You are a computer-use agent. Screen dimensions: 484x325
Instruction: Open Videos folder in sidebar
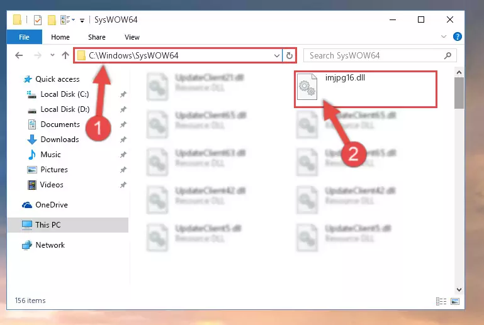point(52,185)
